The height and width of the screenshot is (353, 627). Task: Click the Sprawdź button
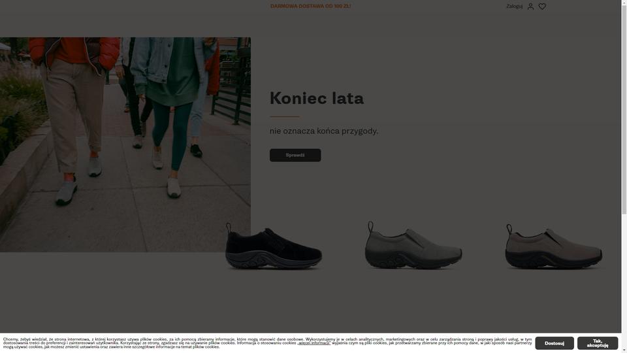pos(295,156)
